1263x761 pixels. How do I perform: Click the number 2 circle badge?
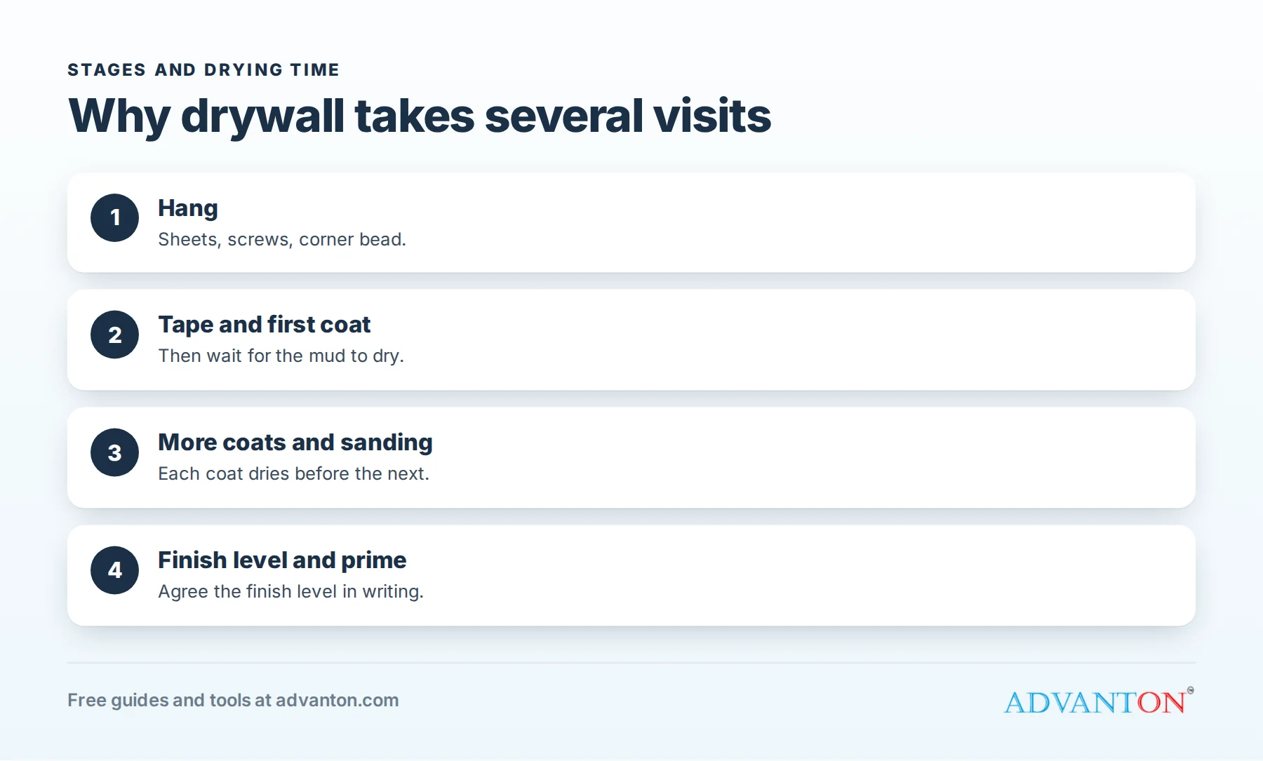coord(114,335)
